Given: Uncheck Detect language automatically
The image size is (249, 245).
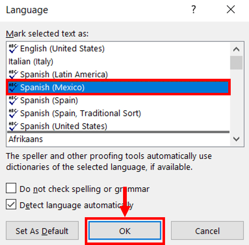Looking at the screenshot, I should [x=11, y=204].
